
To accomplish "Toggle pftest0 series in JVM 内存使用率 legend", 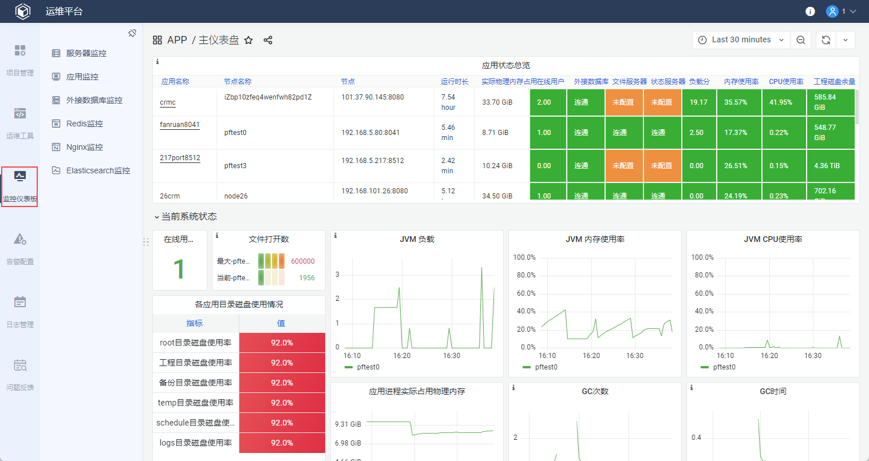I will tap(546, 367).
